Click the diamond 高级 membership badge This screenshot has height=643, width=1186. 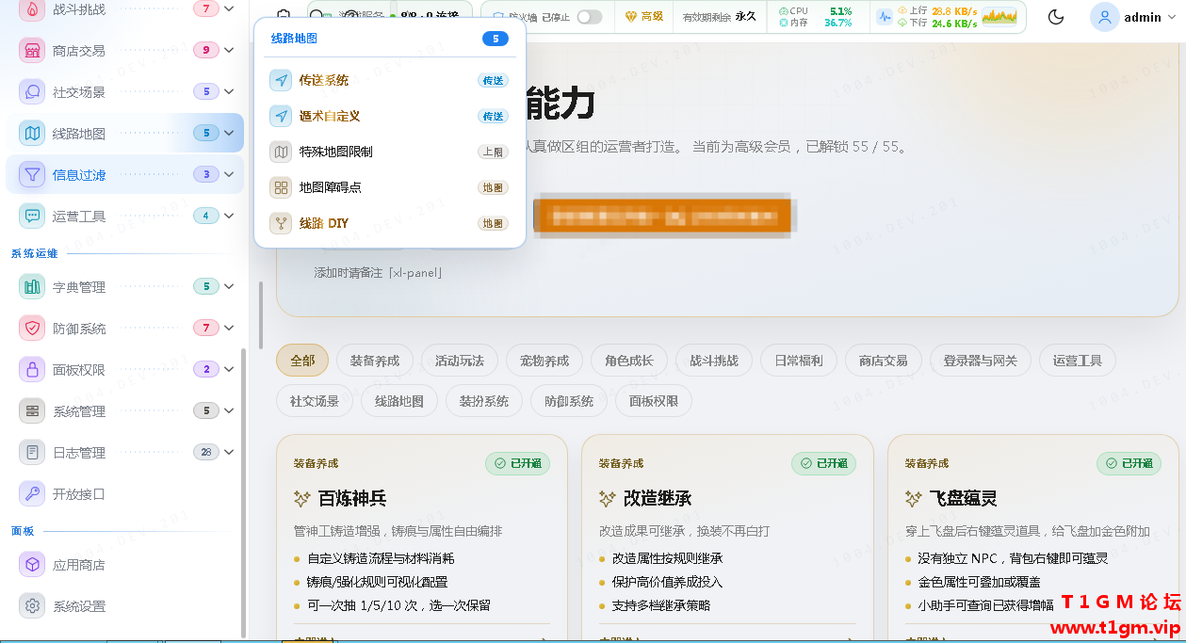[x=644, y=17]
